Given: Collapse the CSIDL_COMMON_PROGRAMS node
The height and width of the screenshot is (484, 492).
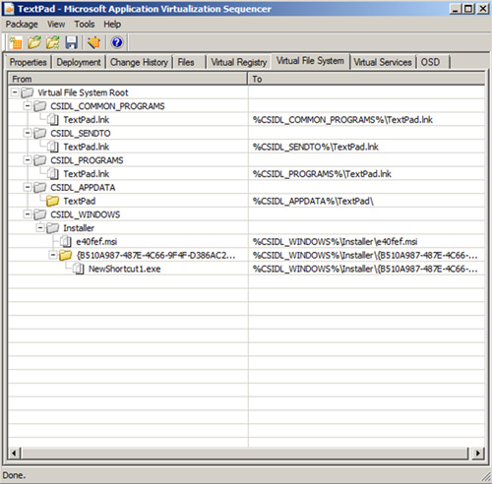Looking at the screenshot, I should tap(28, 105).
